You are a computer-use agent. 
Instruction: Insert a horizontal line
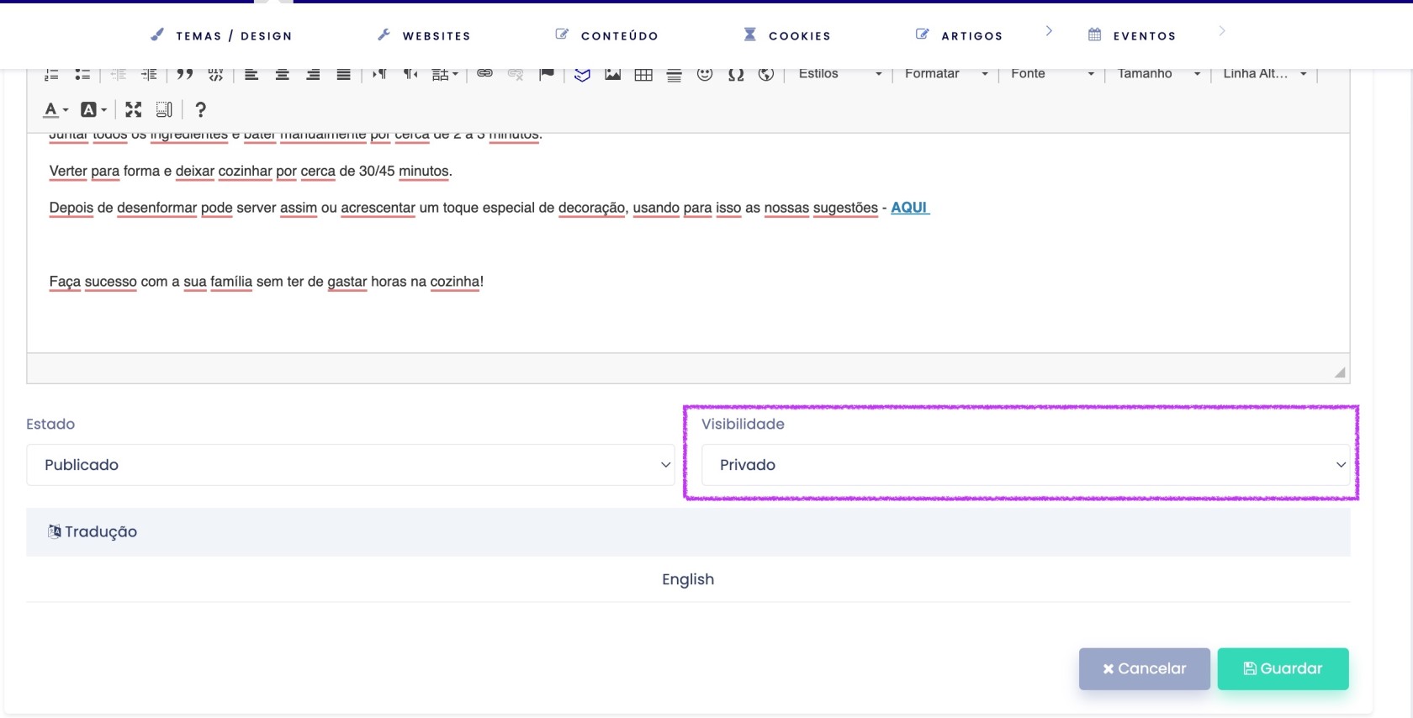[674, 74]
